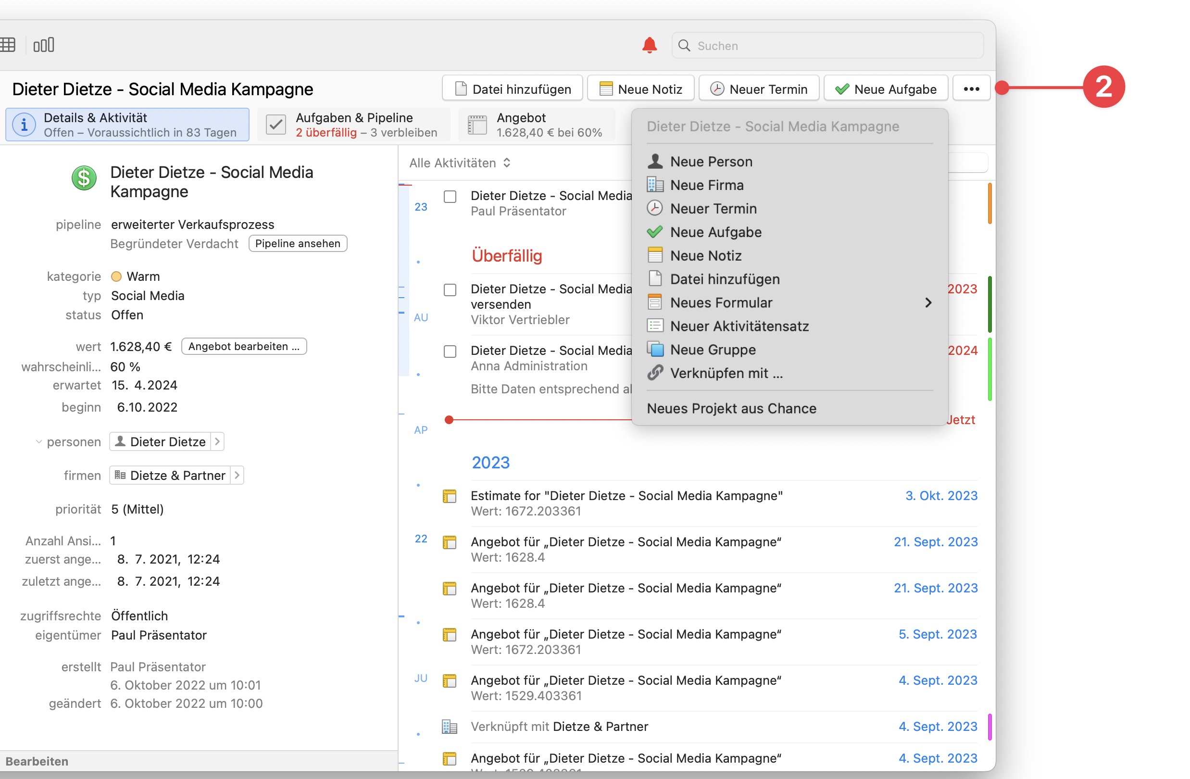Image resolution: width=1190 pixels, height=779 pixels.
Task: Open the Alle Aktivitäten filter dropdown
Action: click(460, 163)
